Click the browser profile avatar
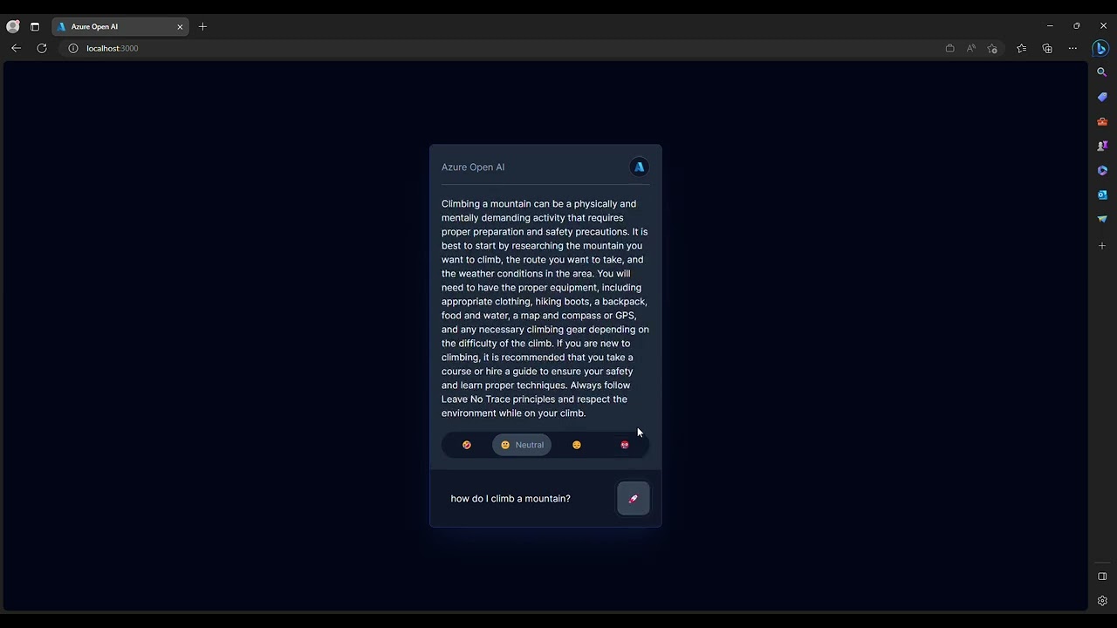 13,26
